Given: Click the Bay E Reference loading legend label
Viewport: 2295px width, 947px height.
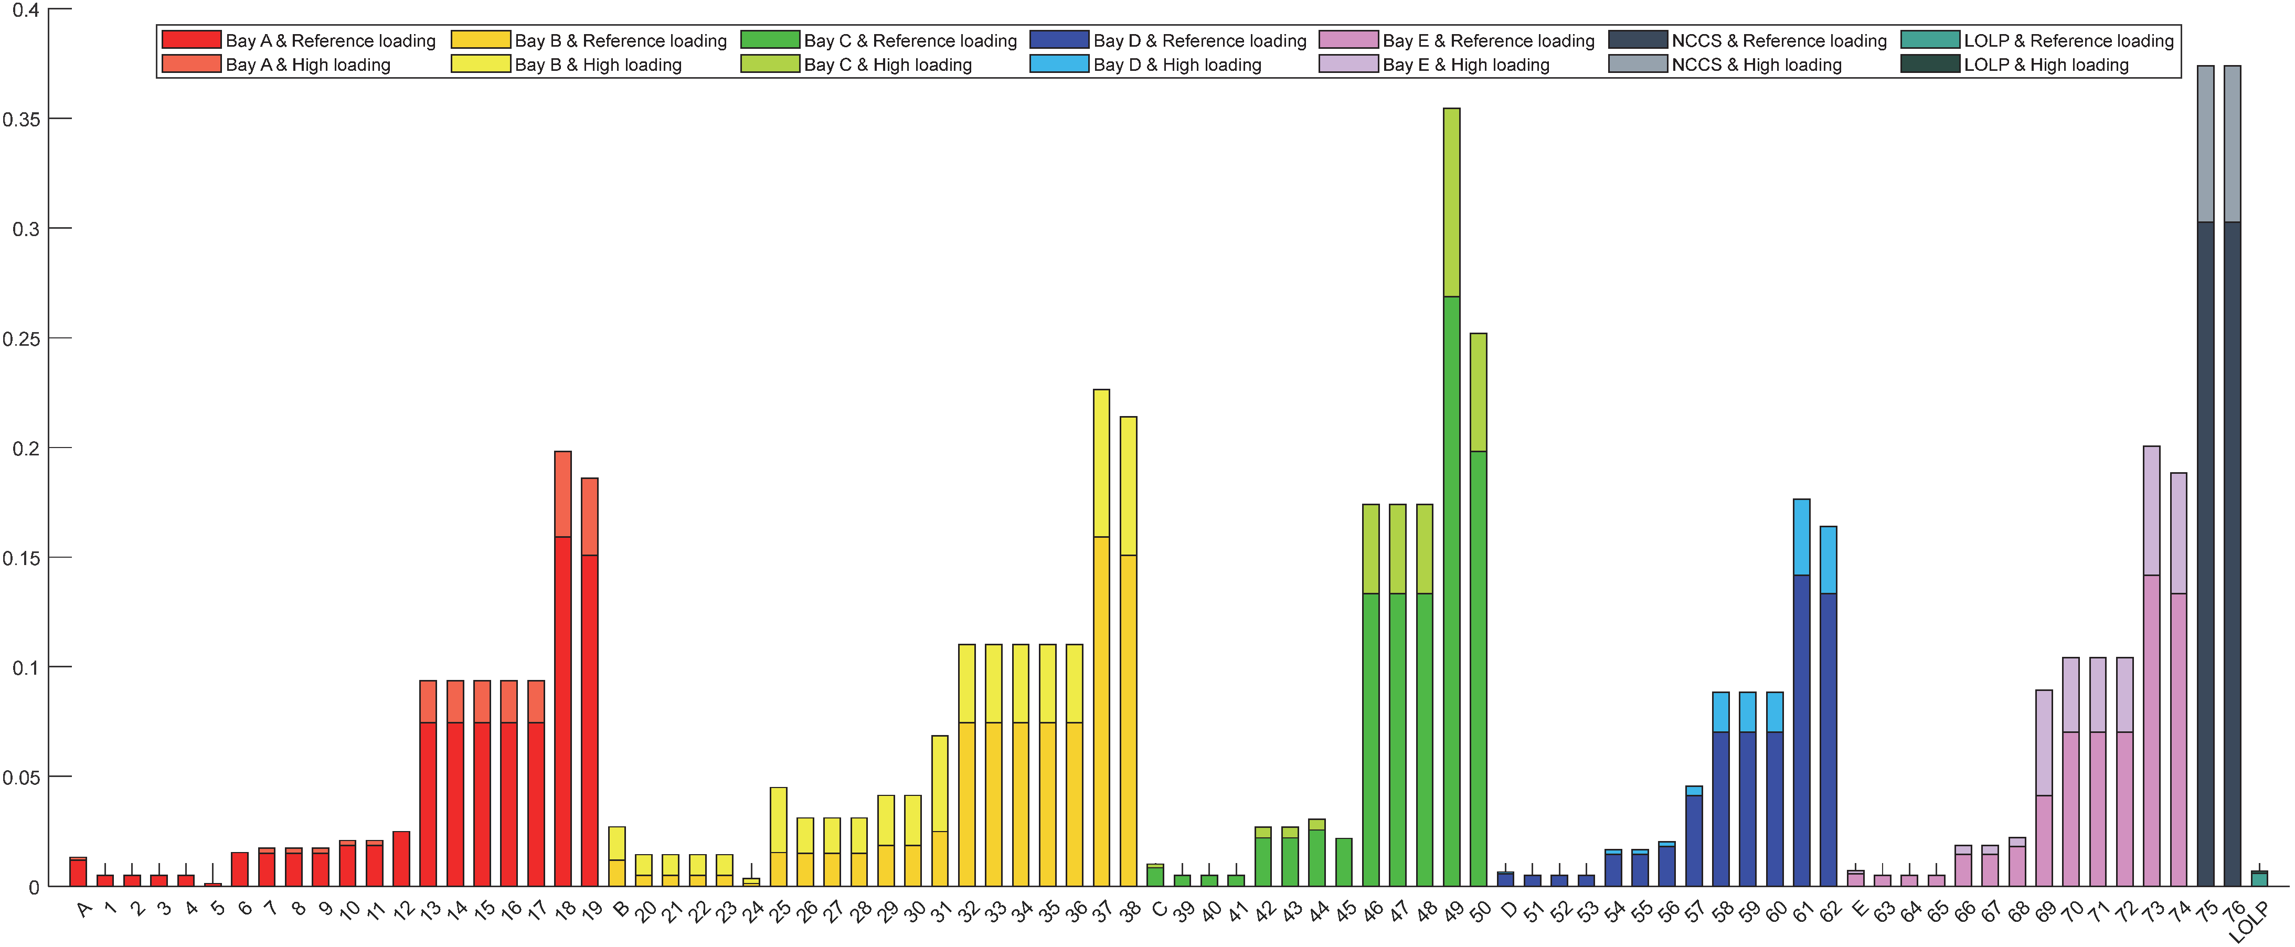Looking at the screenshot, I should pyautogui.click(x=1488, y=40).
